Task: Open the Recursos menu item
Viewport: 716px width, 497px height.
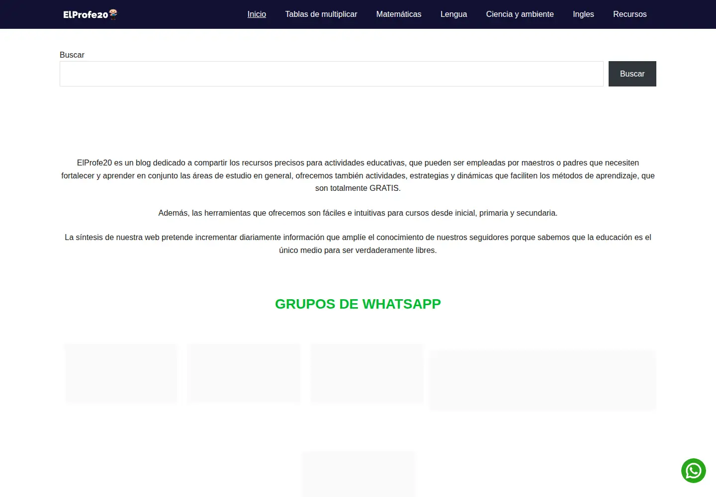Action: [x=629, y=14]
